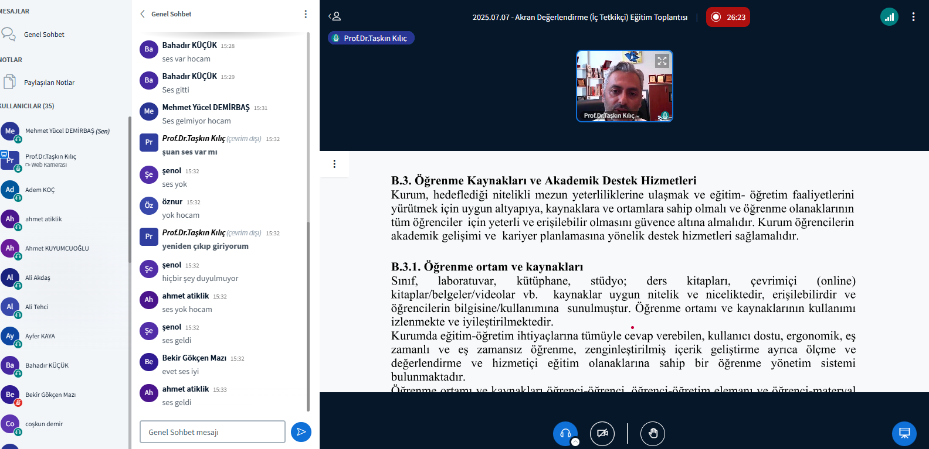
Task: Open the recording indicator 26:23
Action: (x=728, y=17)
